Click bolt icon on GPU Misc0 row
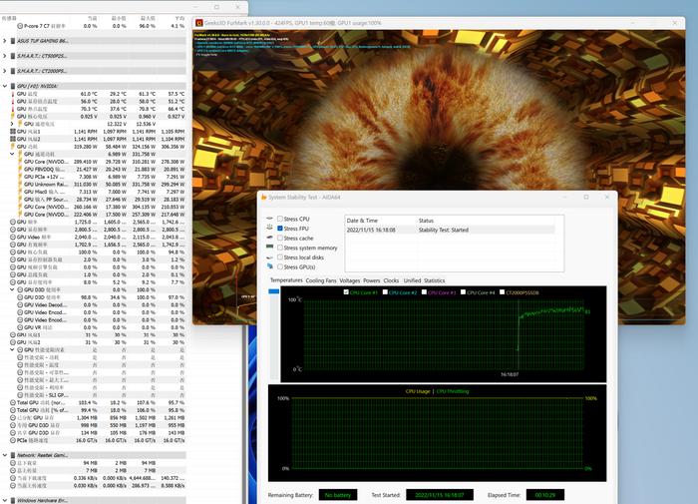This screenshot has height=504, width=698. click(20, 192)
